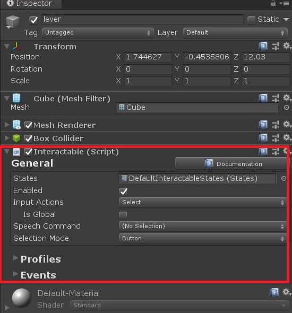Open Transform gear settings menu

287,46
